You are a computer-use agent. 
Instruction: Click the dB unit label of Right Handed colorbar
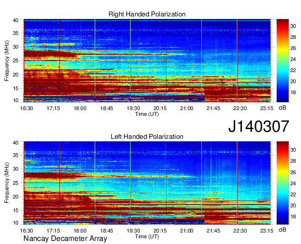tap(282, 108)
